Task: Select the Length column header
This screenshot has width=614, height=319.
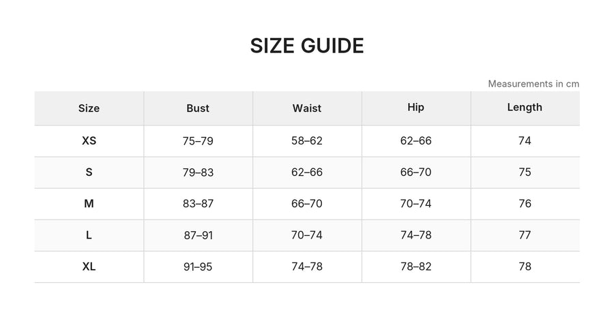Action: pos(525,108)
